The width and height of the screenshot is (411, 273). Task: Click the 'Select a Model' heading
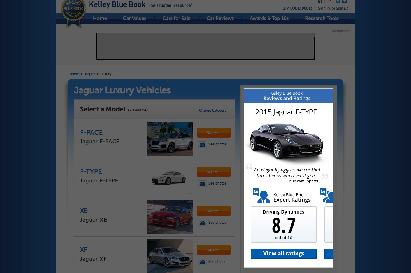click(103, 109)
